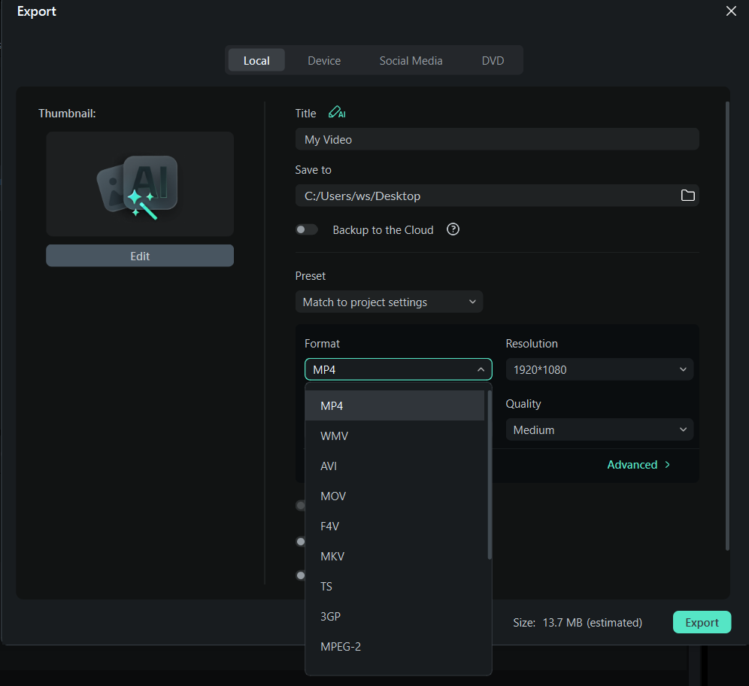Close the Export dialog
The image size is (749, 686).
point(731,11)
